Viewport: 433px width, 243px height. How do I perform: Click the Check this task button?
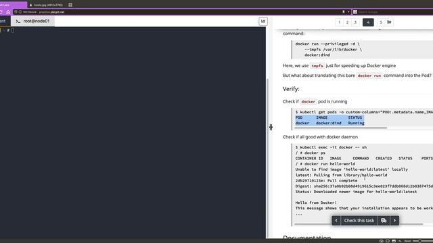click(x=359, y=221)
